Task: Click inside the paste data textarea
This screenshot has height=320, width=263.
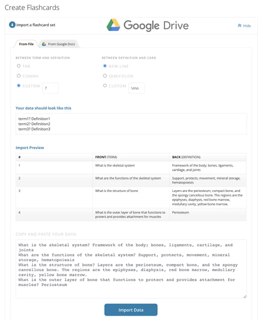Action: [131, 269]
